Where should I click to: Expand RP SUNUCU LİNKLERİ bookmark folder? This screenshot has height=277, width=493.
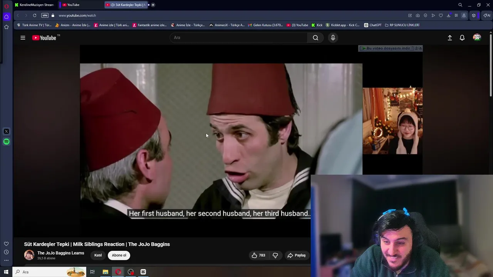[402, 25]
